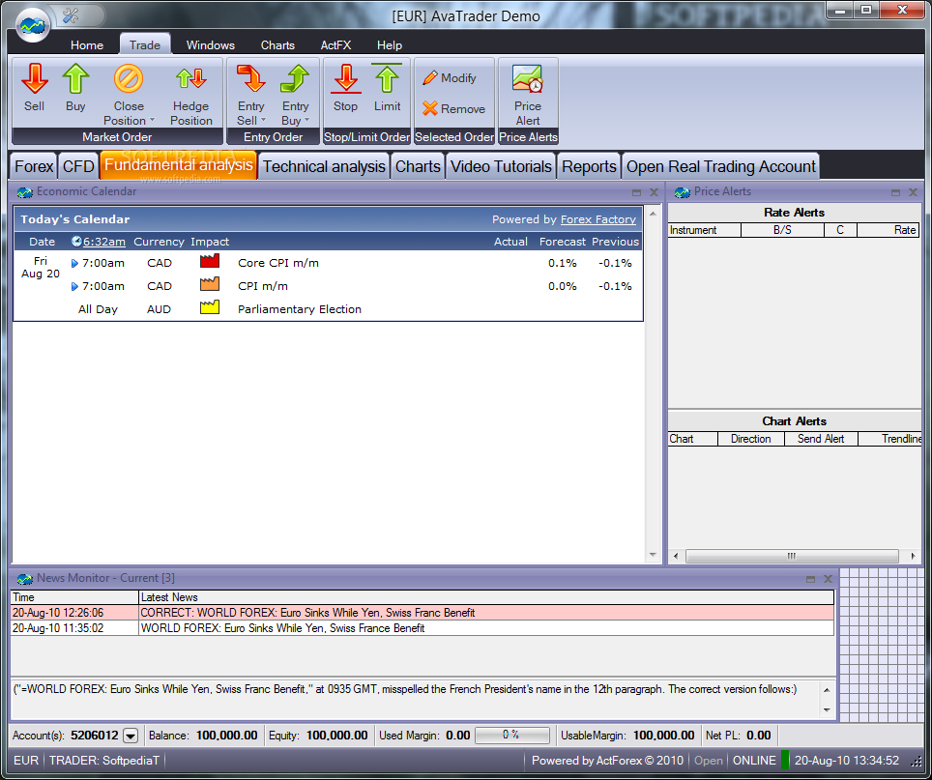Modify the selected order
This screenshot has height=780, width=932.
pyautogui.click(x=450, y=78)
